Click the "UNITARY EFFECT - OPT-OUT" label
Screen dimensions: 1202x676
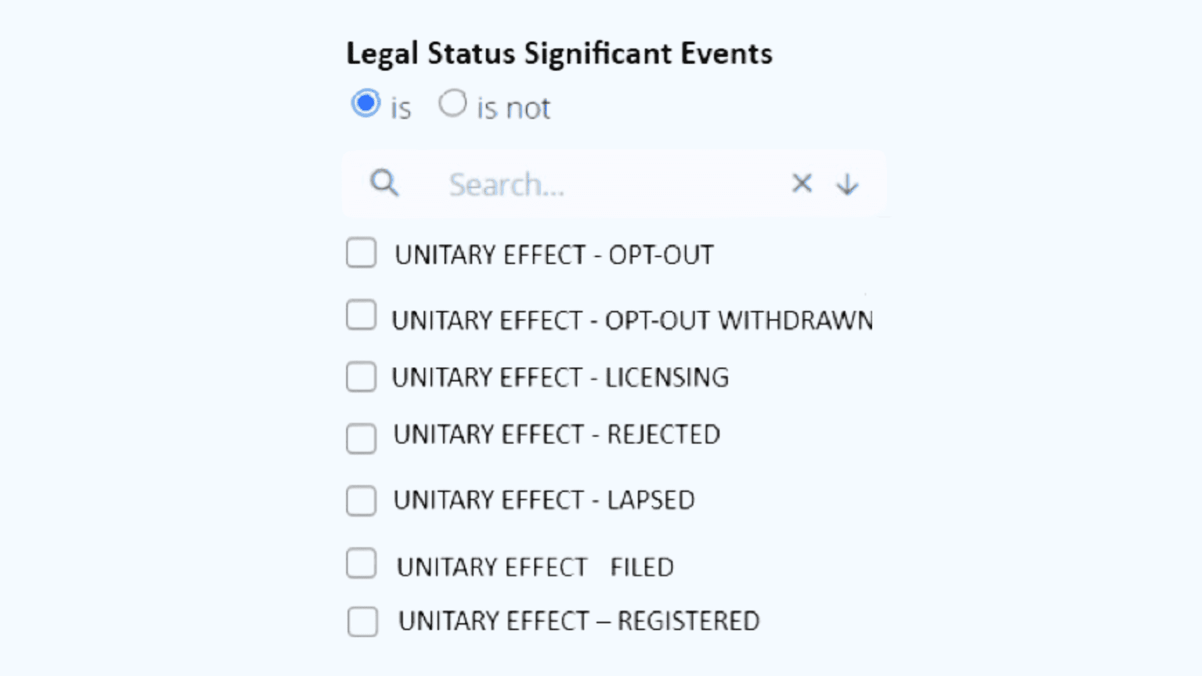554,255
